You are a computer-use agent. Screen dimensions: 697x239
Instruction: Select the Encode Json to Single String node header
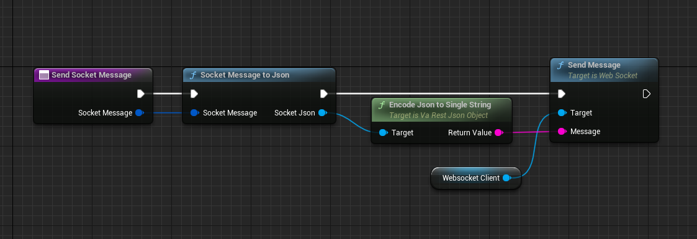441,110
